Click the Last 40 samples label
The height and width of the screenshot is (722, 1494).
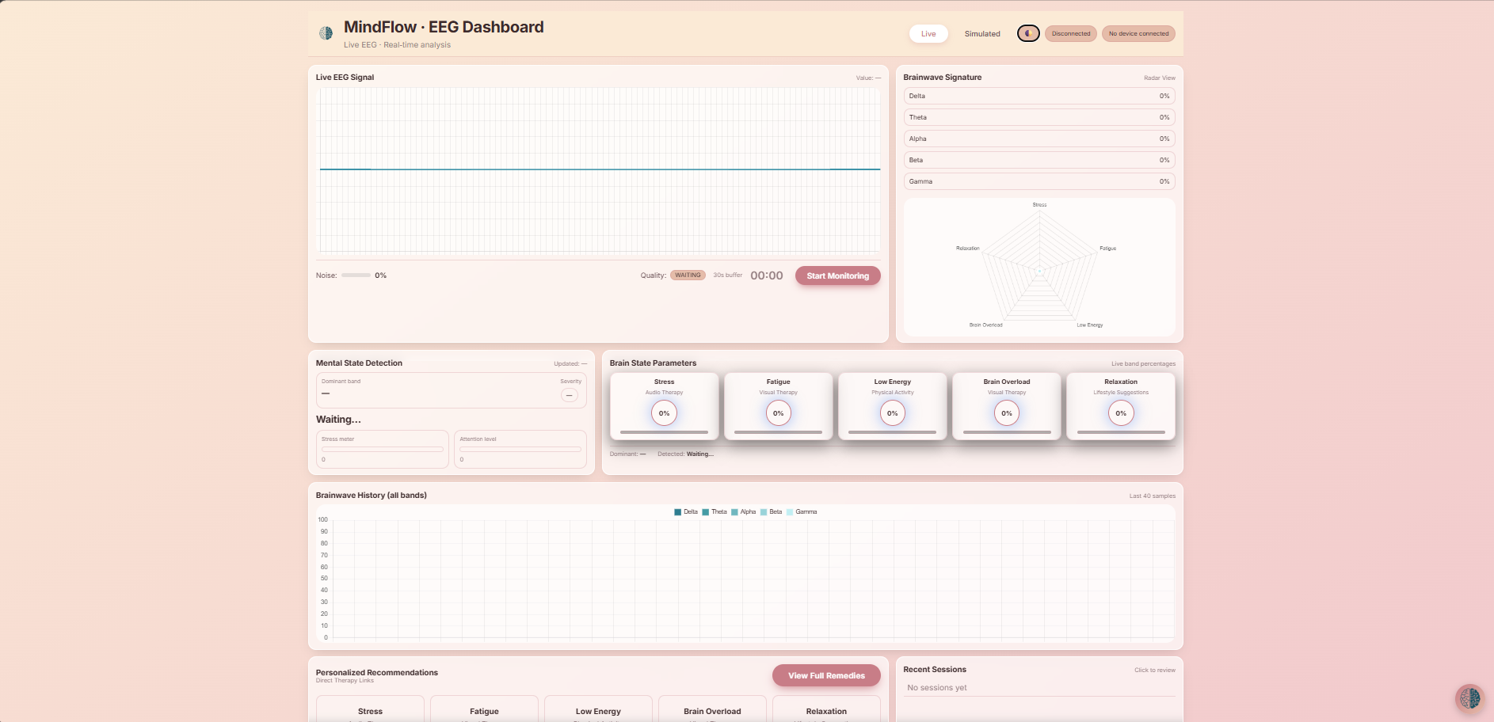click(1152, 496)
